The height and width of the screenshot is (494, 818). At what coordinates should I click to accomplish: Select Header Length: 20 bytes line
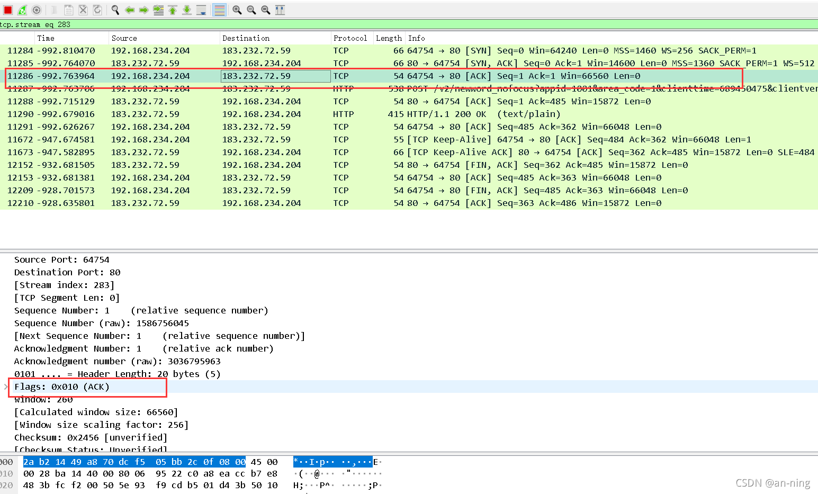(x=117, y=374)
